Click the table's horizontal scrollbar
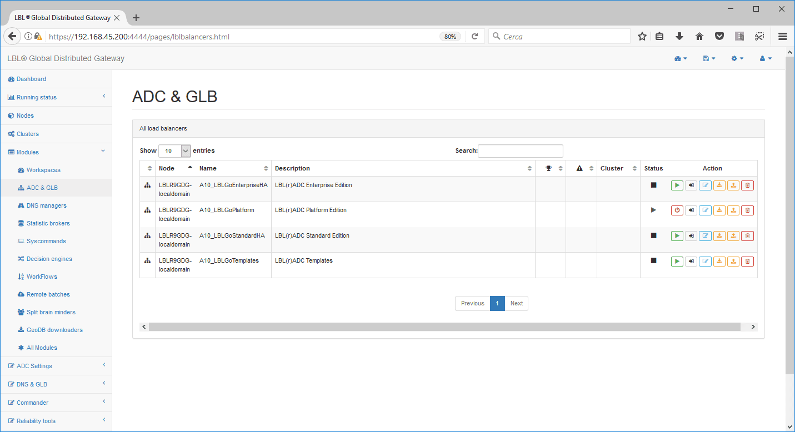This screenshot has width=795, height=432. 444,327
